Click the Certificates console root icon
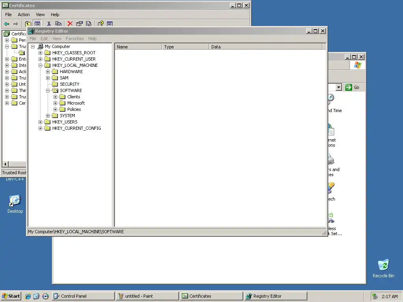Viewport: 403px width, 302px height. click(7, 34)
